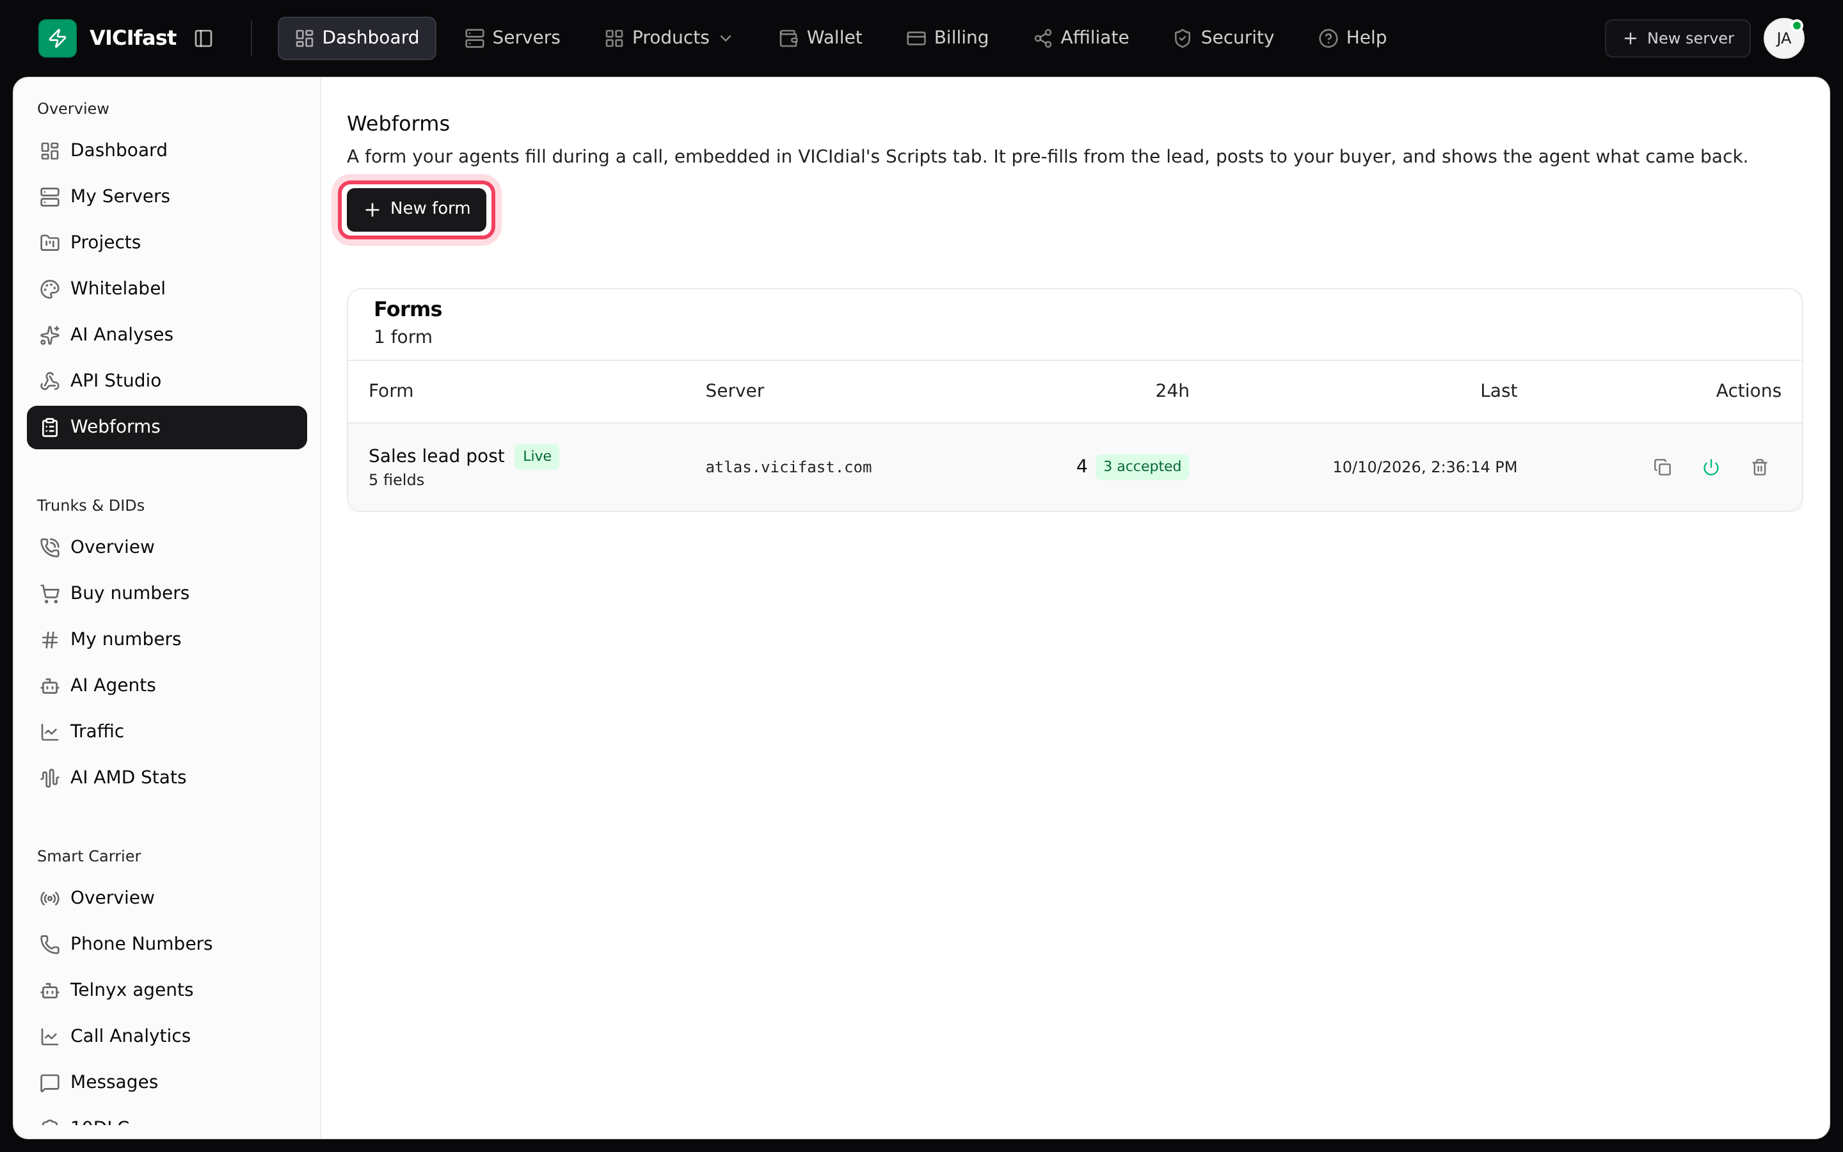
Task: Click the Last column header
Action: (x=1498, y=391)
